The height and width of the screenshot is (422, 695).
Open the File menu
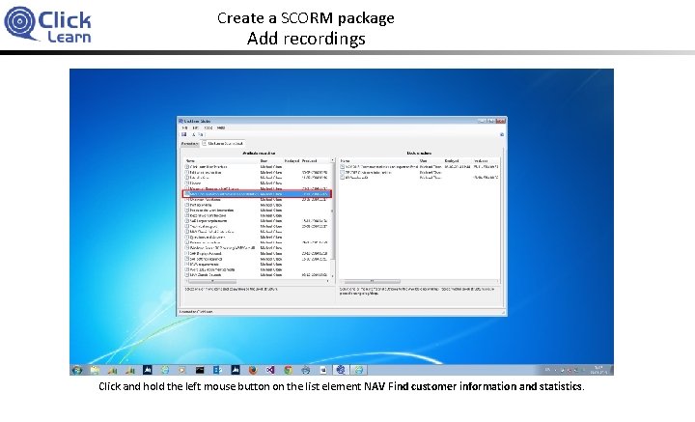[x=184, y=127]
